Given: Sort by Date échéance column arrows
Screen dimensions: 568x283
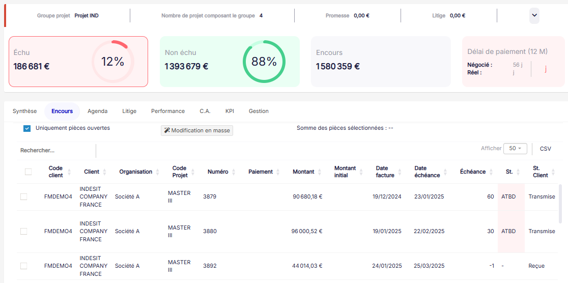Looking at the screenshot, I should (x=445, y=172).
